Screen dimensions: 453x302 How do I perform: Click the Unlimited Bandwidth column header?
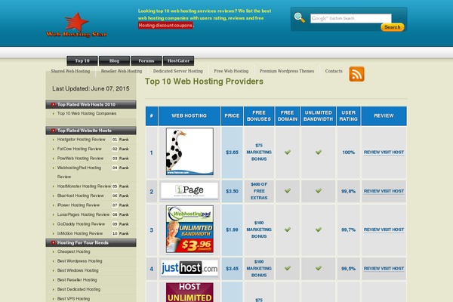click(318, 116)
